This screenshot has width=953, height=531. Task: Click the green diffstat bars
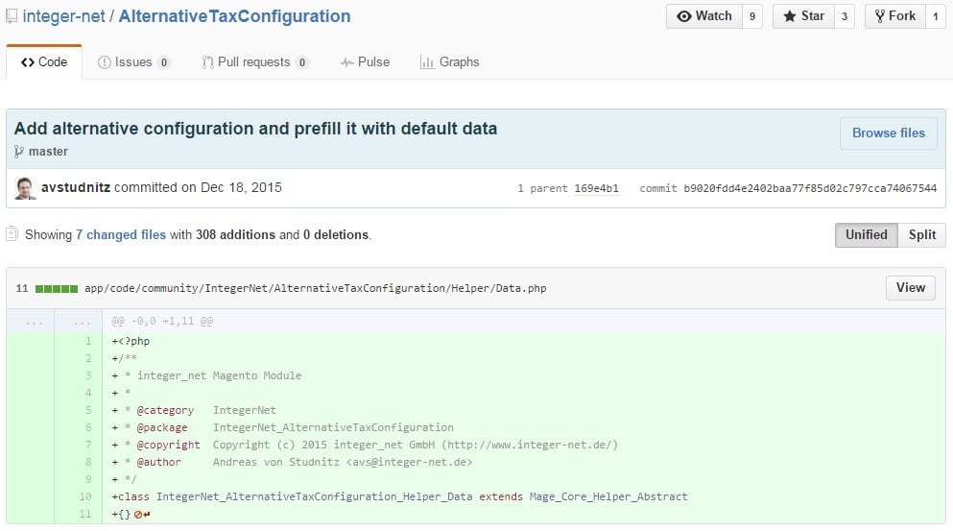[x=57, y=289]
